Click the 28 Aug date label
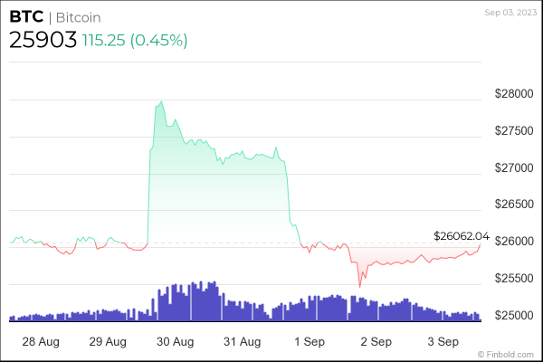This screenshot has width=543, height=362. tap(41, 342)
